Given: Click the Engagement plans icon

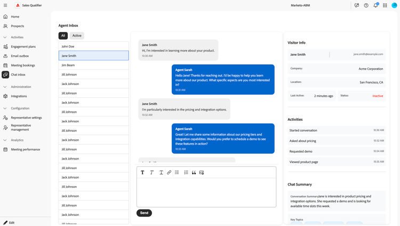Looking at the screenshot, I should (5, 46).
